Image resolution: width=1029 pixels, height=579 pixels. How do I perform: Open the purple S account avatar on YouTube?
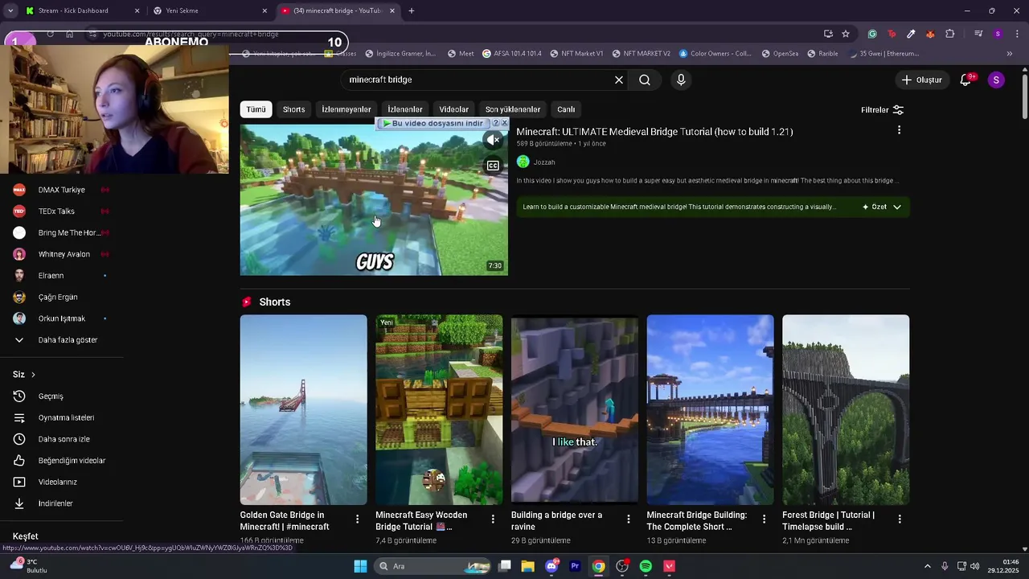(x=996, y=80)
